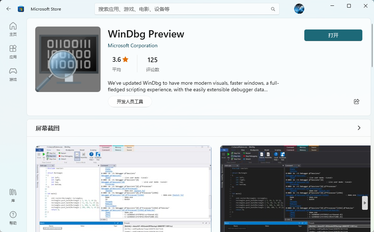Click the Microsoft Store logo icon
This screenshot has width=374, height=232.
21,9
